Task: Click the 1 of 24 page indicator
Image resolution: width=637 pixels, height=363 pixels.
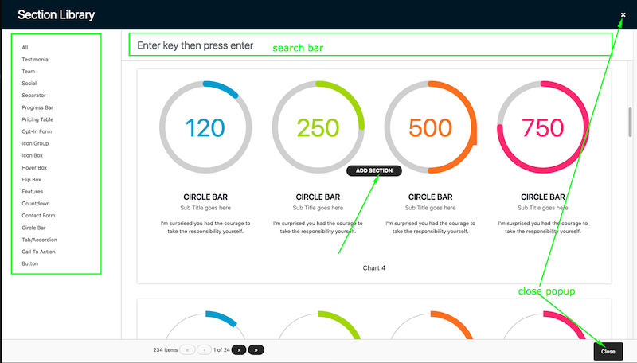Action: (x=221, y=349)
